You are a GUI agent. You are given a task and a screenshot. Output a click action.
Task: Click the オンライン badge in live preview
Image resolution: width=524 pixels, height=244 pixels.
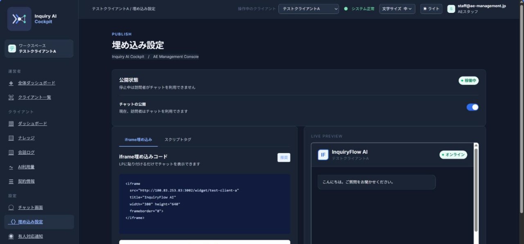tap(453, 155)
